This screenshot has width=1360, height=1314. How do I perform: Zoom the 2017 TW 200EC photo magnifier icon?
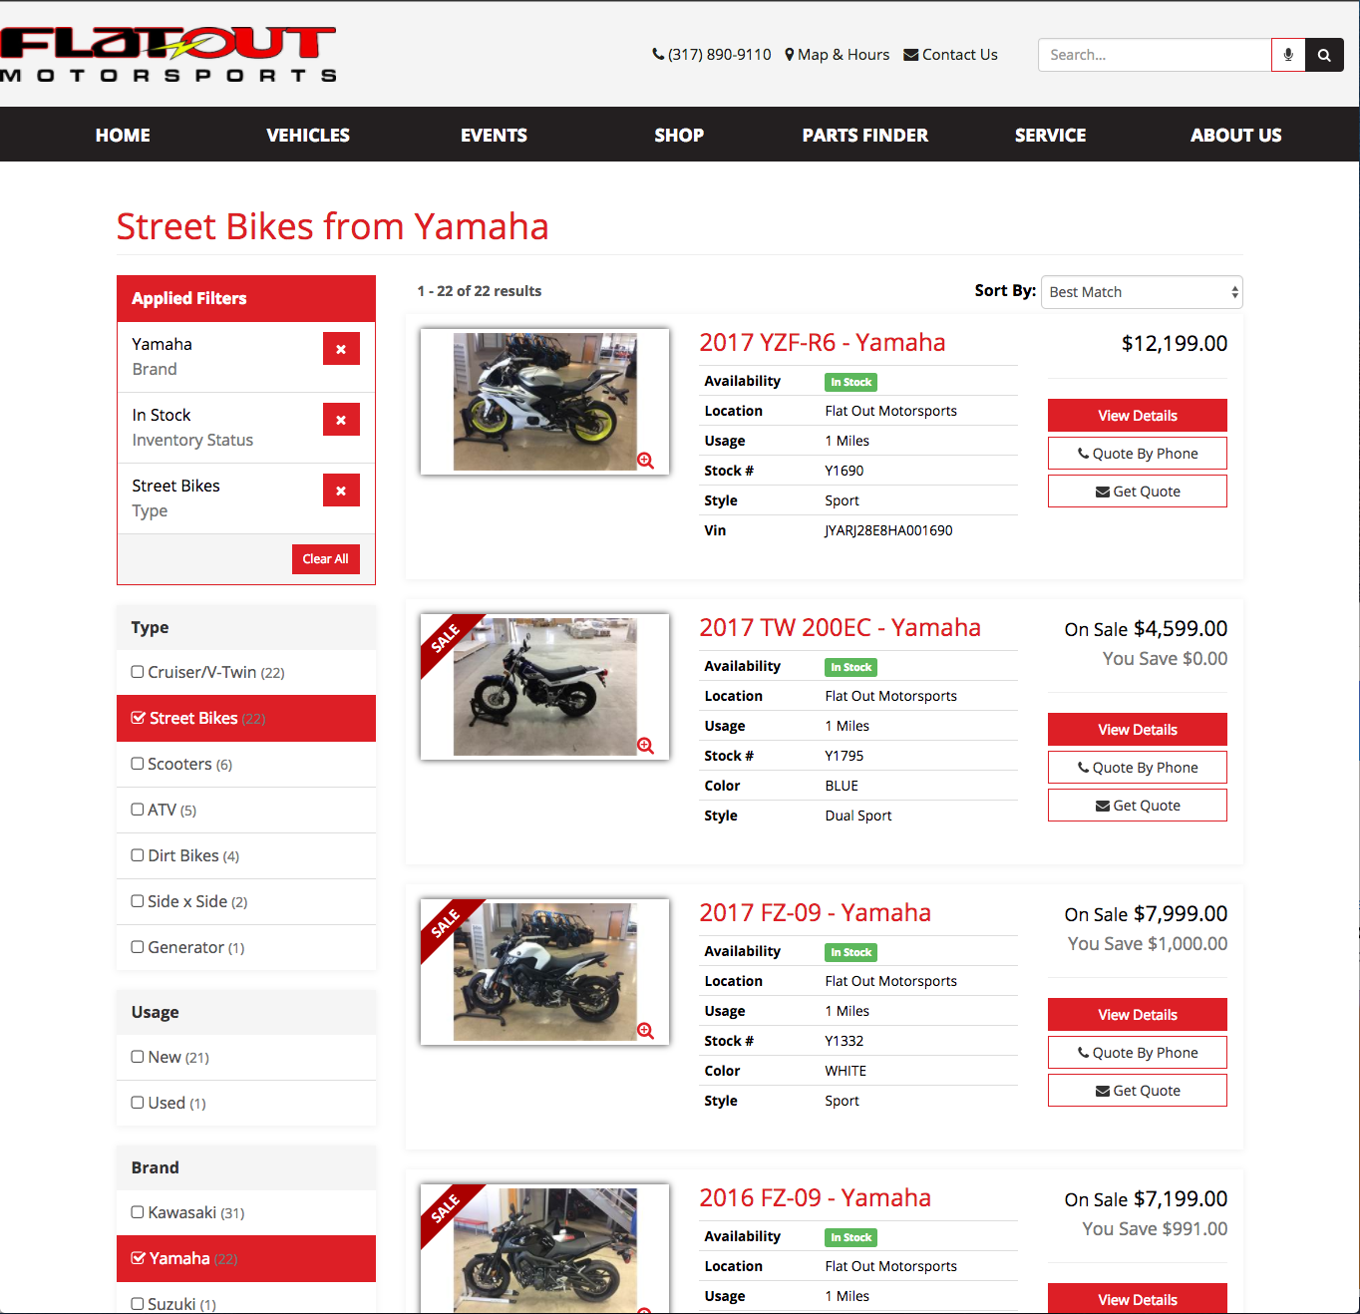[x=646, y=746]
